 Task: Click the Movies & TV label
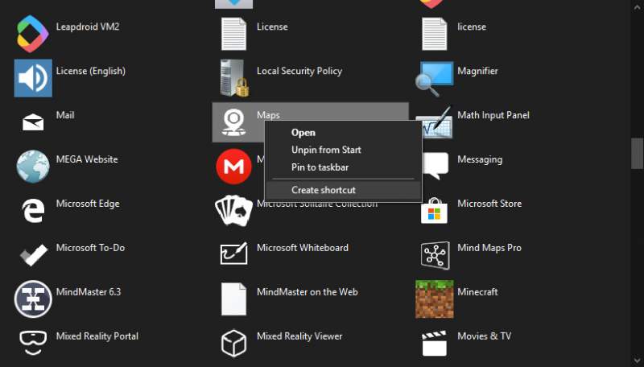[x=485, y=336]
